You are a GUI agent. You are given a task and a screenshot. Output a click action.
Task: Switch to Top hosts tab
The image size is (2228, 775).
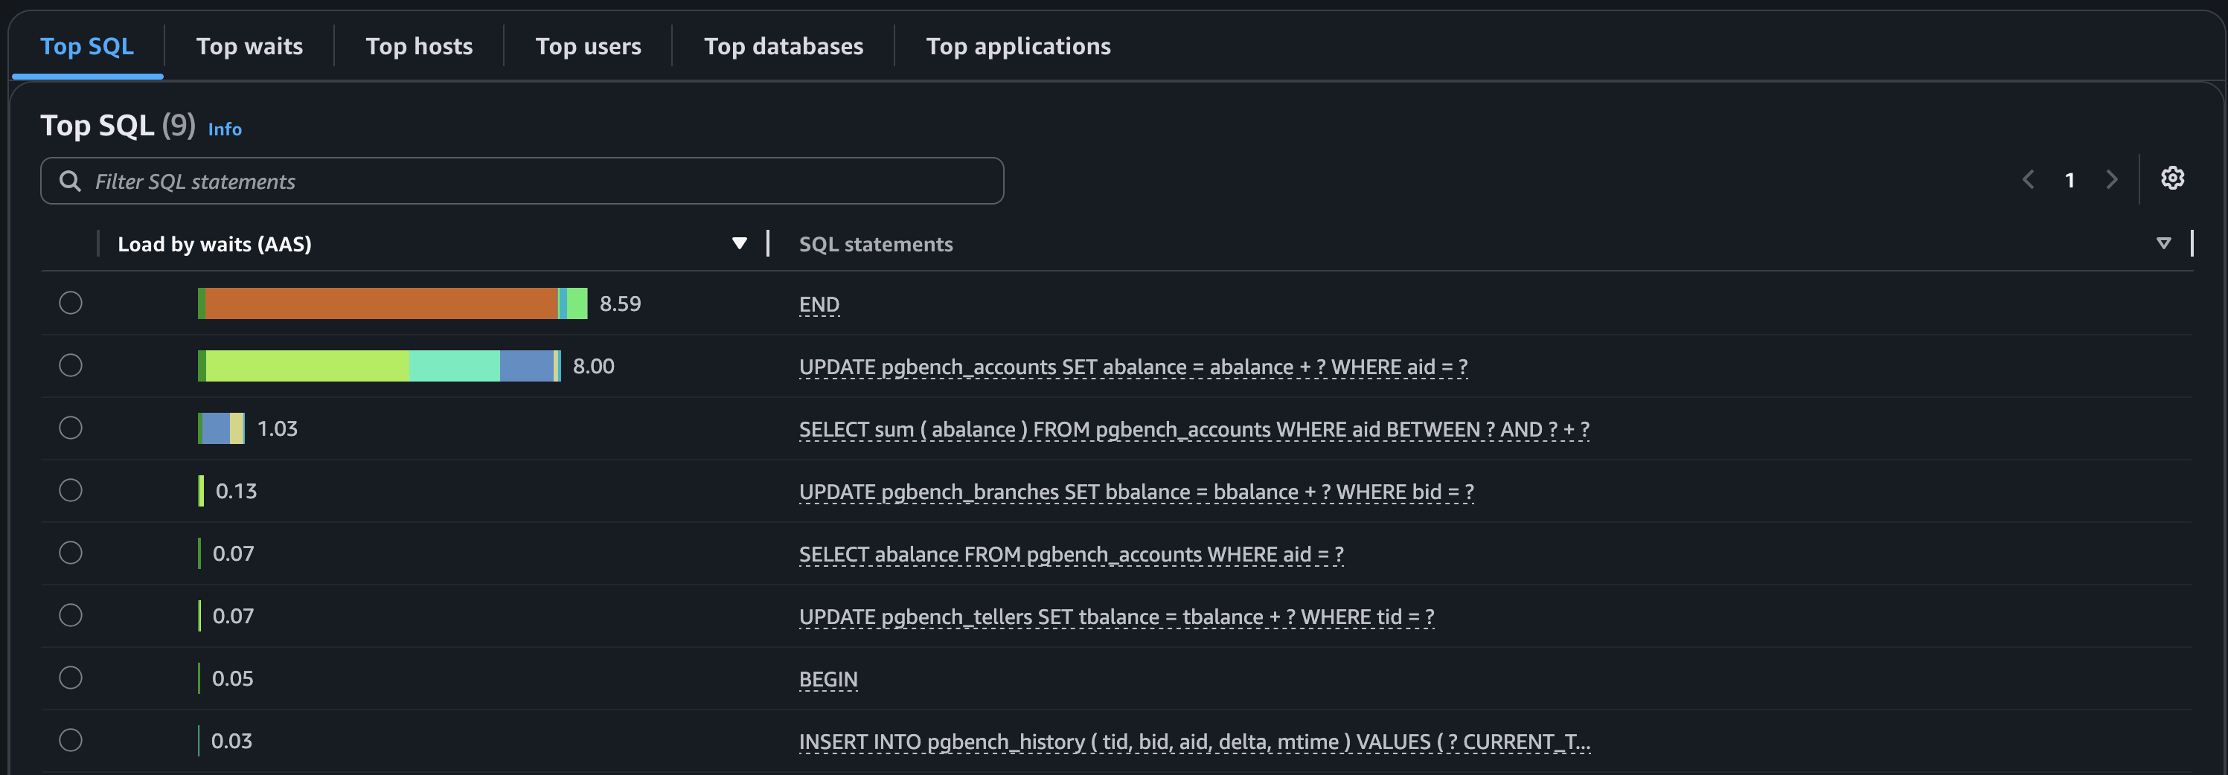[x=419, y=46]
